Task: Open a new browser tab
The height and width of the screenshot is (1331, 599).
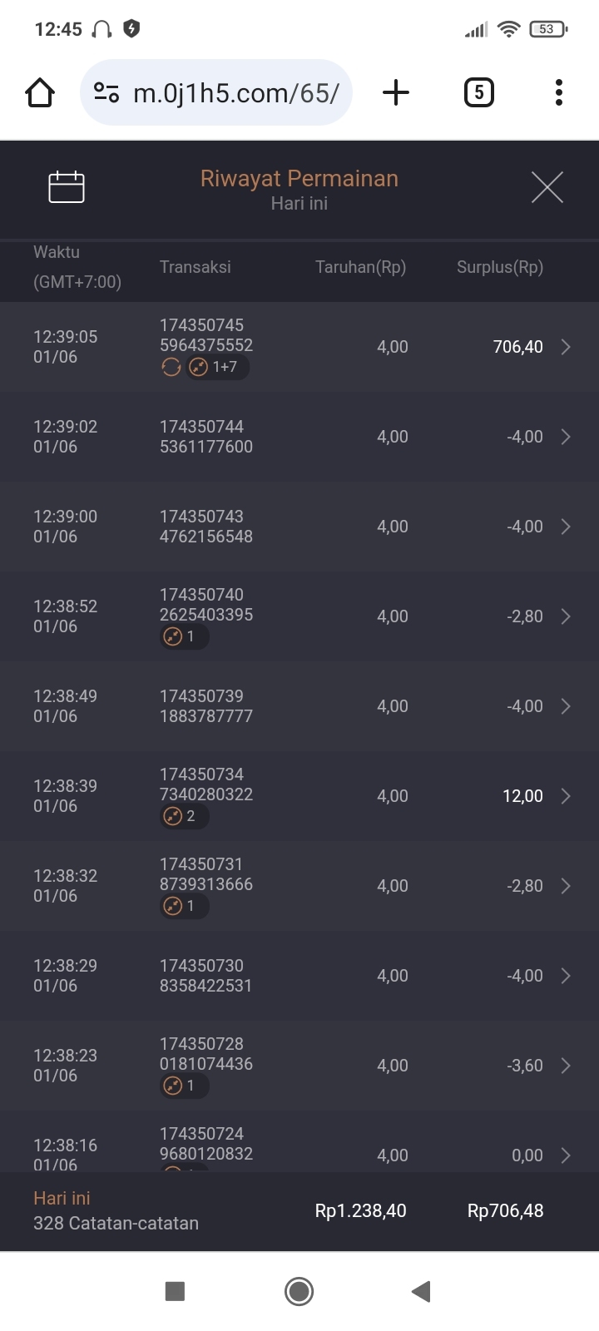Action: click(x=396, y=92)
